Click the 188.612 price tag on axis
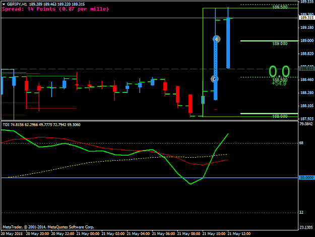315x237 pixels. tap(306, 69)
